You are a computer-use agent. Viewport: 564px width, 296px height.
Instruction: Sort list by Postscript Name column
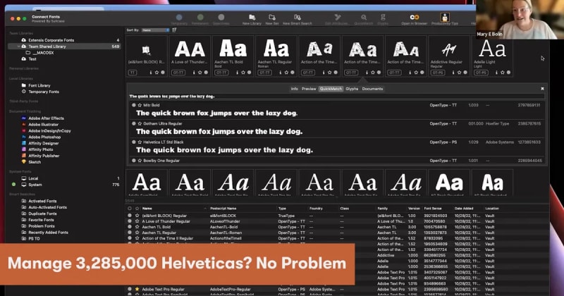coord(223,209)
